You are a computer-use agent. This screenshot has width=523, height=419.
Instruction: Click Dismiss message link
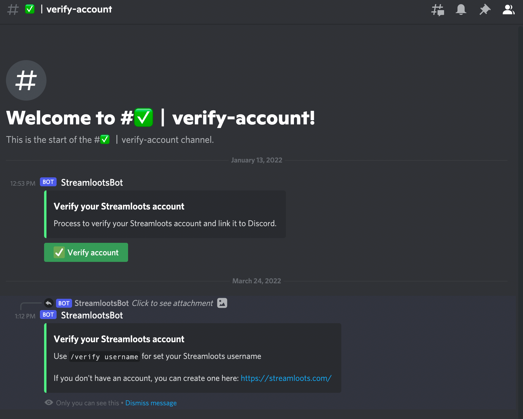pos(151,403)
